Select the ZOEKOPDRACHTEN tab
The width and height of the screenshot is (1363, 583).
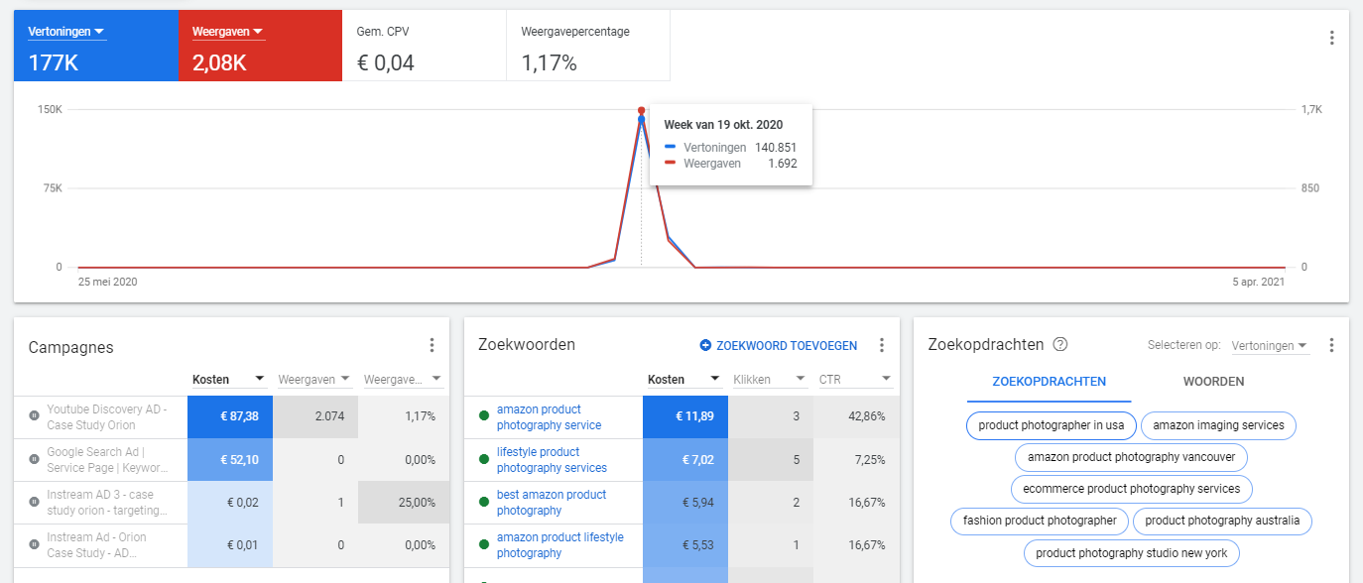pos(1049,382)
